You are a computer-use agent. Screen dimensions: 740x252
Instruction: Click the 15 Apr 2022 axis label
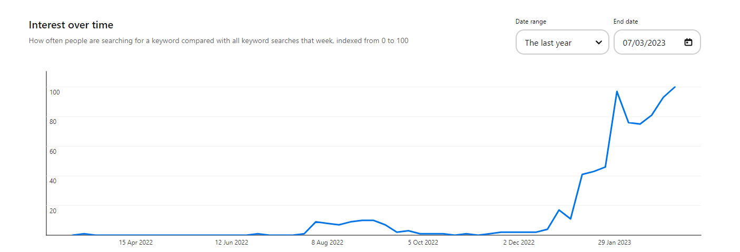(x=136, y=243)
